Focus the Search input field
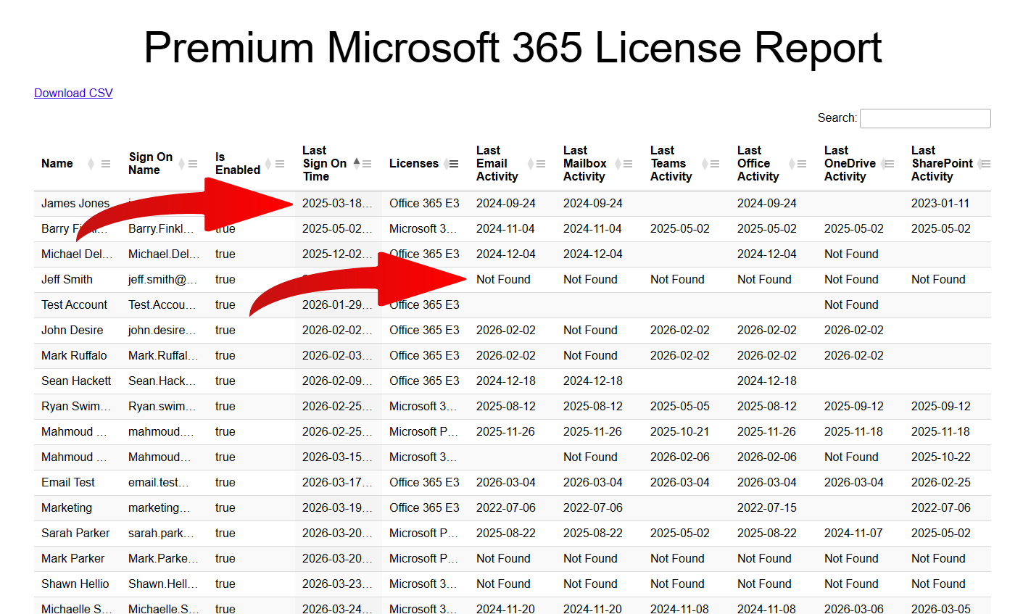This screenshot has height=614, width=1023. coord(925,118)
